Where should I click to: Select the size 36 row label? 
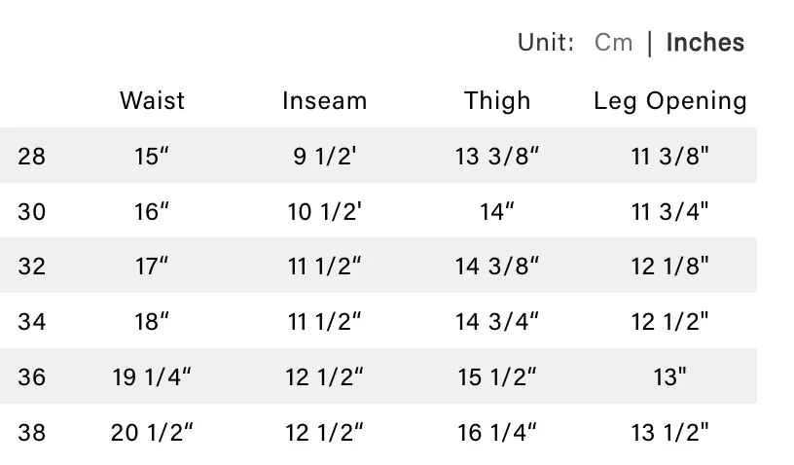31,376
